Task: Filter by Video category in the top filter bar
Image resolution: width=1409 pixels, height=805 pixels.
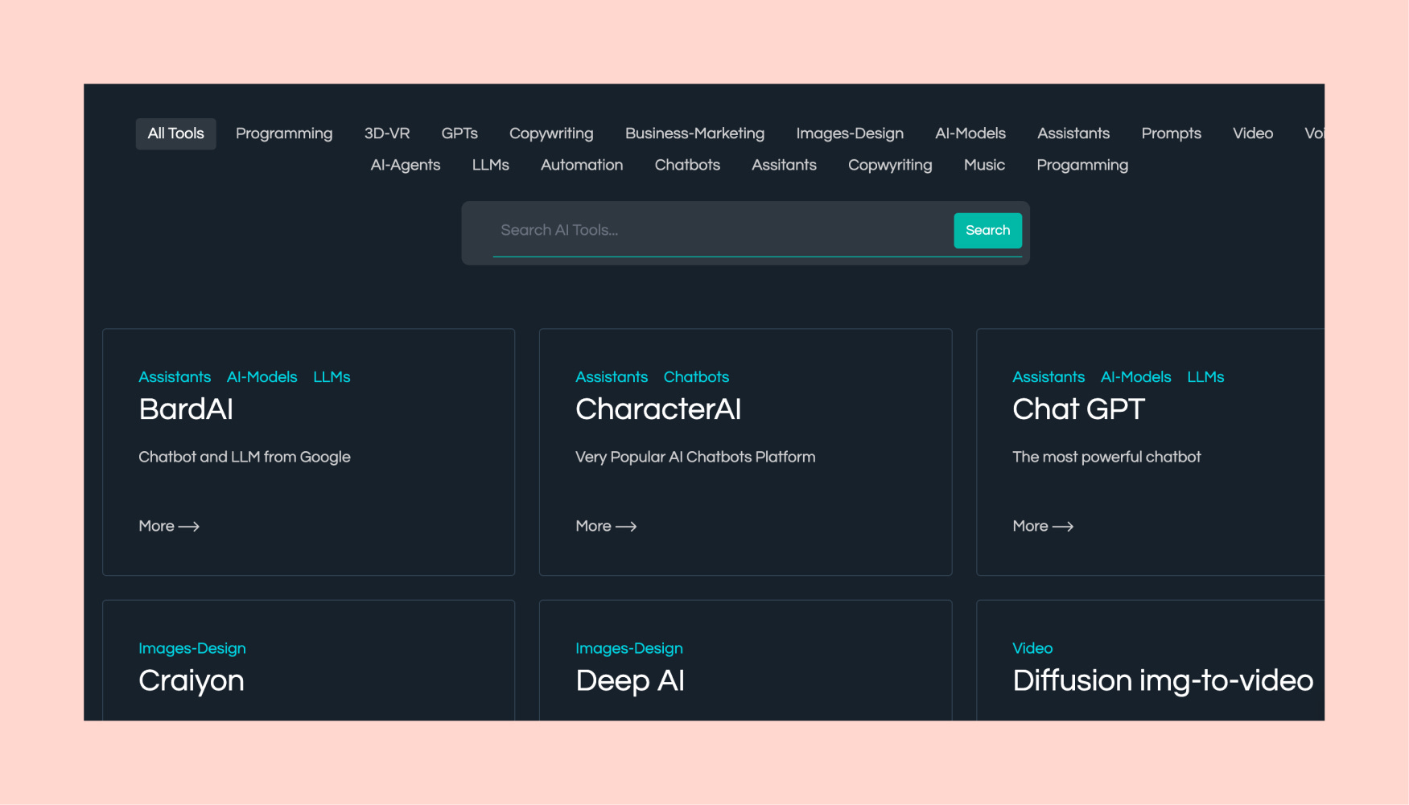Action: (x=1253, y=133)
